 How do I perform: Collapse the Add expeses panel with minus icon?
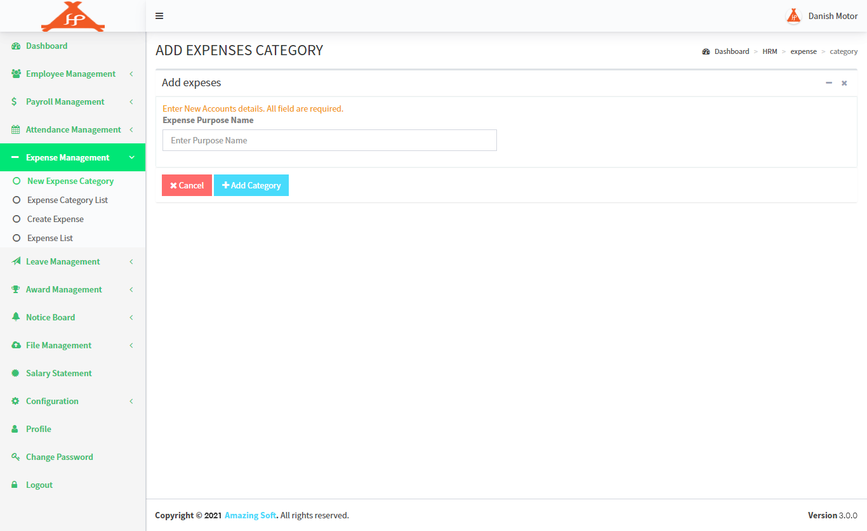[x=828, y=83]
